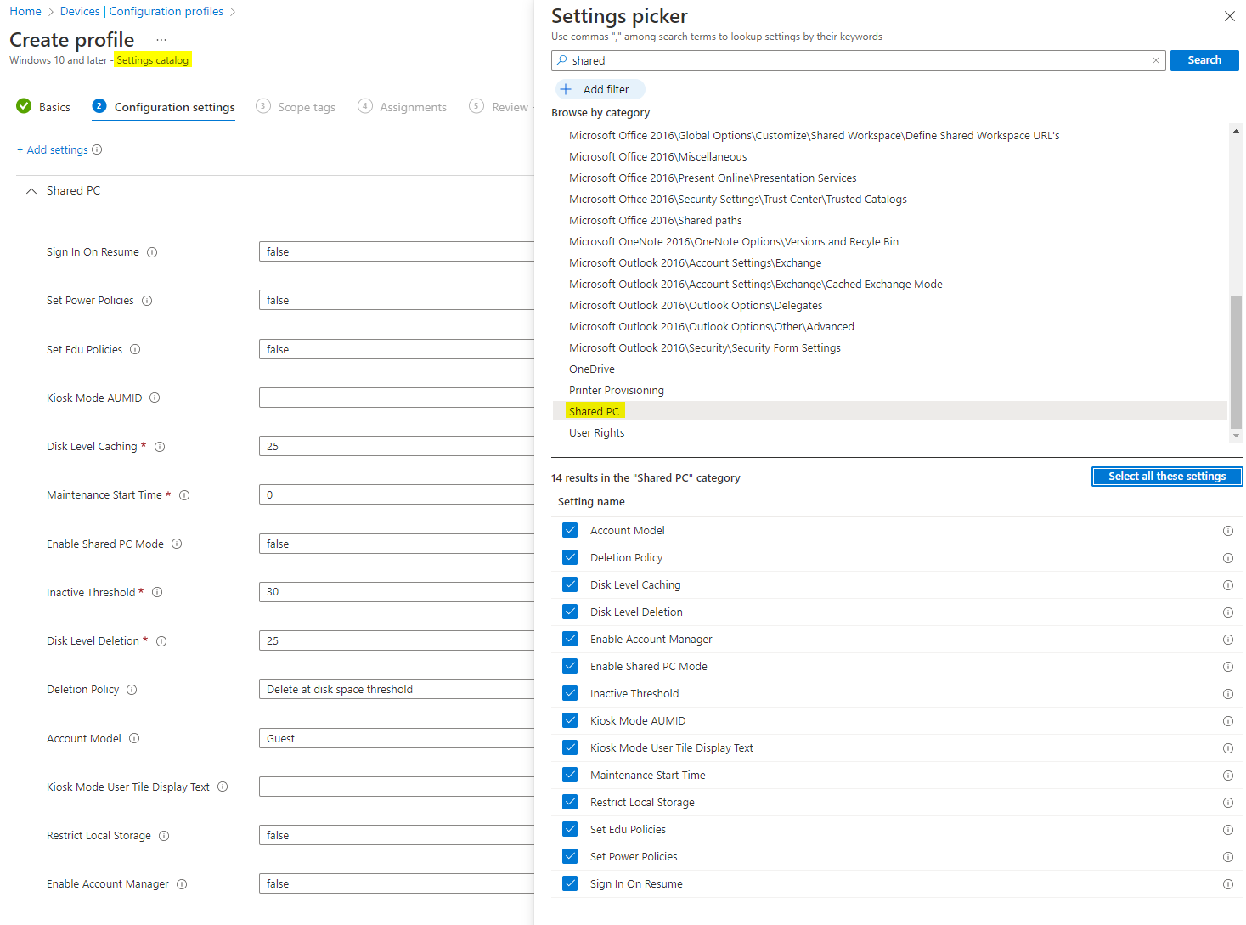Click the plus icon on Add filter
This screenshot has height=925, width=1246.
[x=567, y=89]
